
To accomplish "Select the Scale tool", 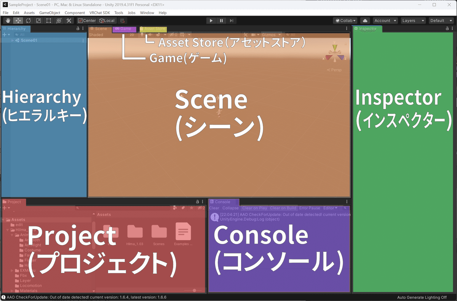I will 38,21.
